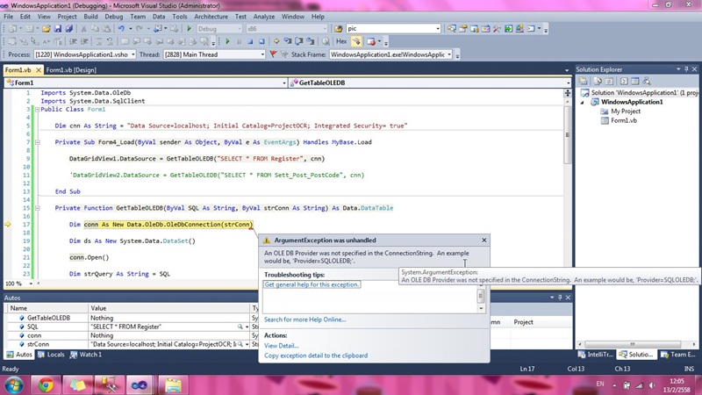Select Form1.vb in Solution Explorer
Viewport: 702px width, 395px height.
click(623, 121)
